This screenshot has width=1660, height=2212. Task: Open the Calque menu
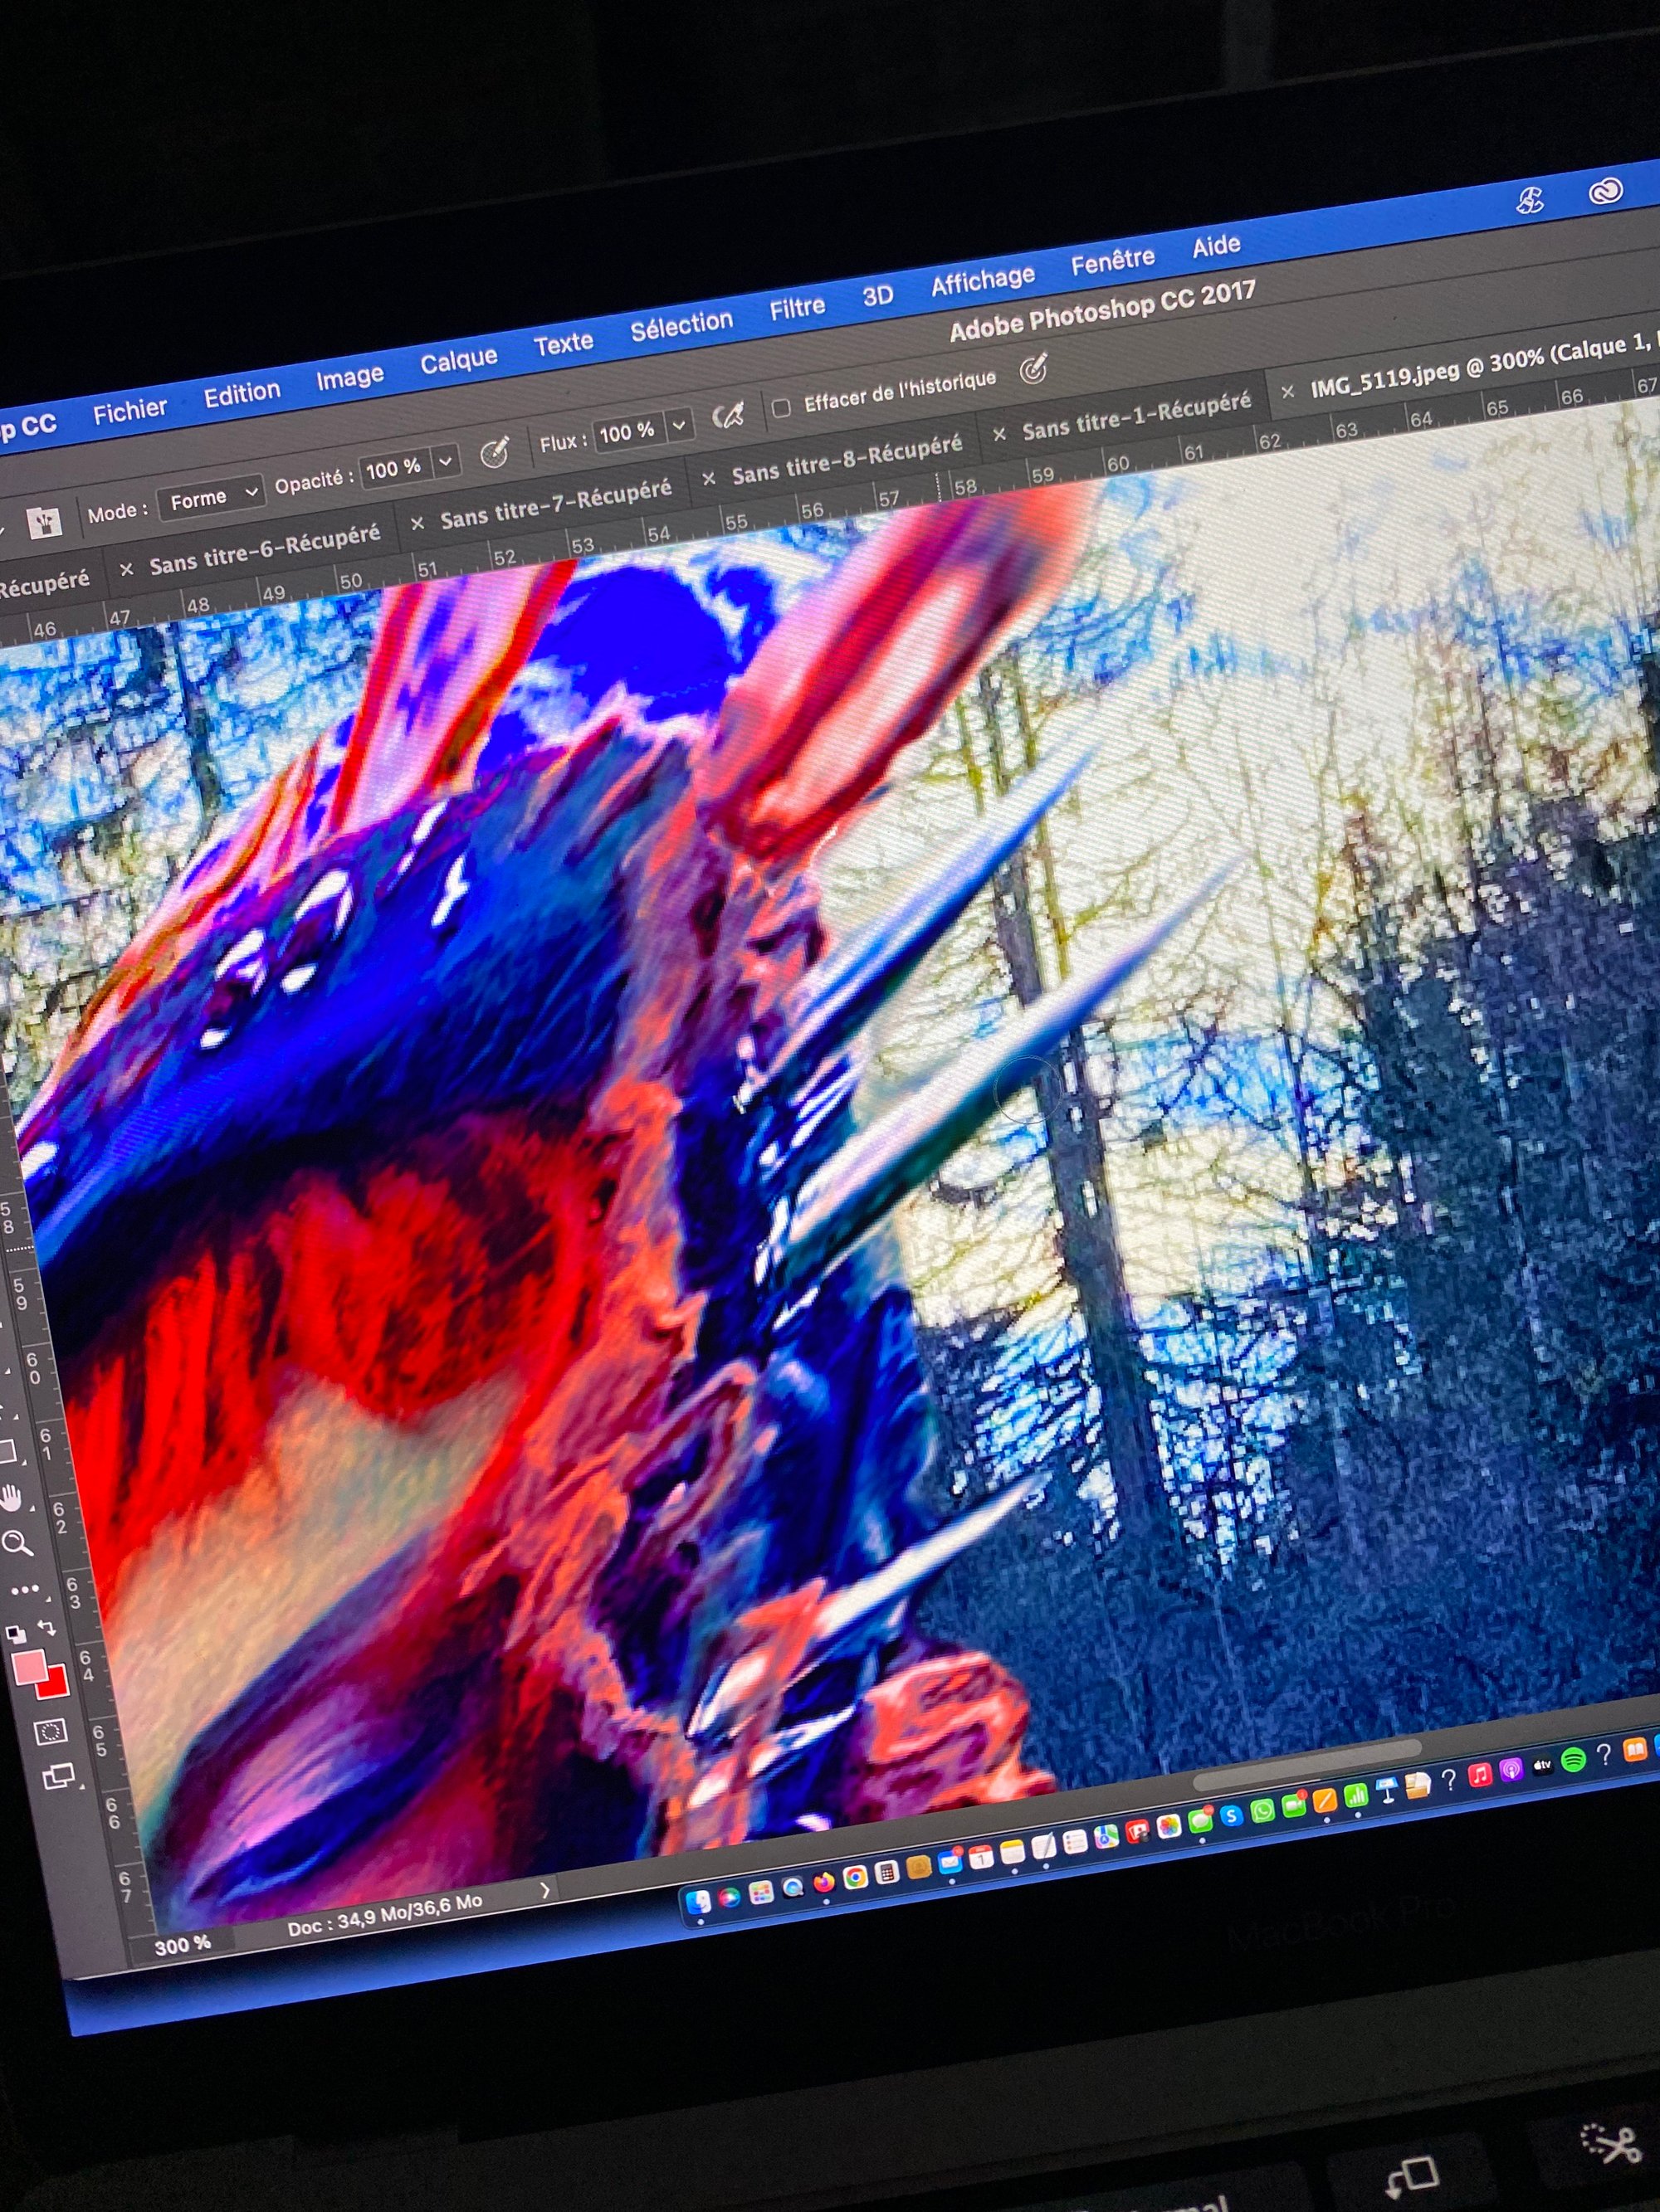[x=458, y=360]
